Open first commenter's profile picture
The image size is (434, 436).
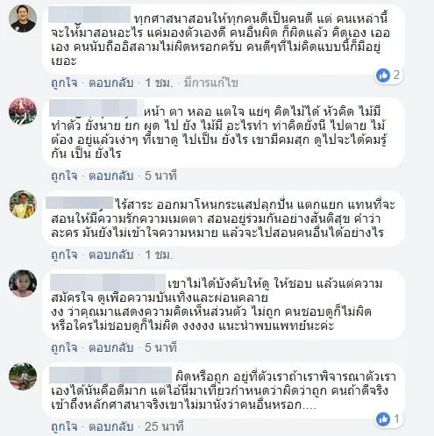coord(23,18)
